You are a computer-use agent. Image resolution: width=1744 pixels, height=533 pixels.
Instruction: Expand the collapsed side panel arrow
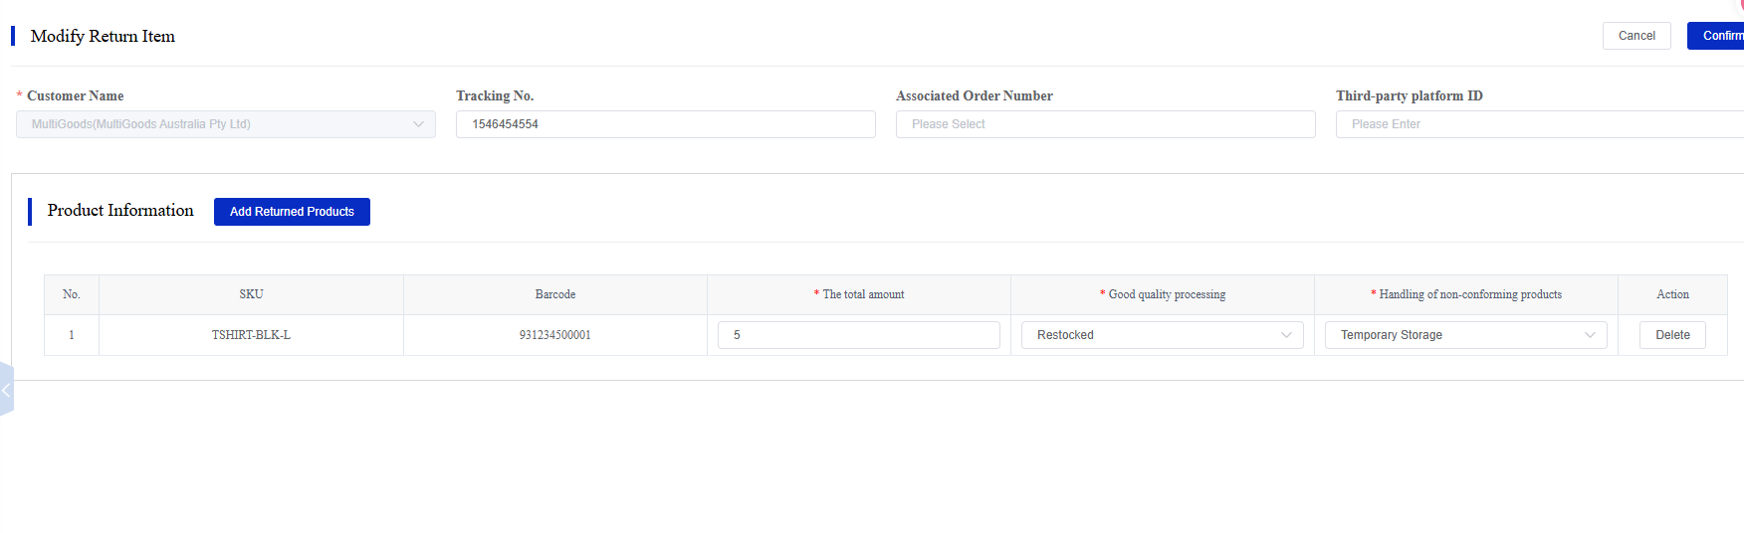click(x=6, y=390)
